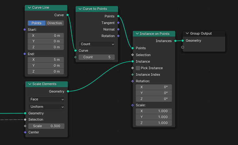The height and width of the screenshot is (145, 238).
Task: Click the End Z field in Curve Line
Action: pos(46,71)
